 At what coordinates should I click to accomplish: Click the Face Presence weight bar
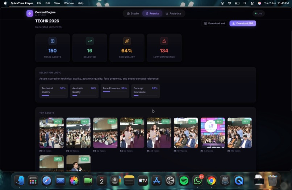115,92
